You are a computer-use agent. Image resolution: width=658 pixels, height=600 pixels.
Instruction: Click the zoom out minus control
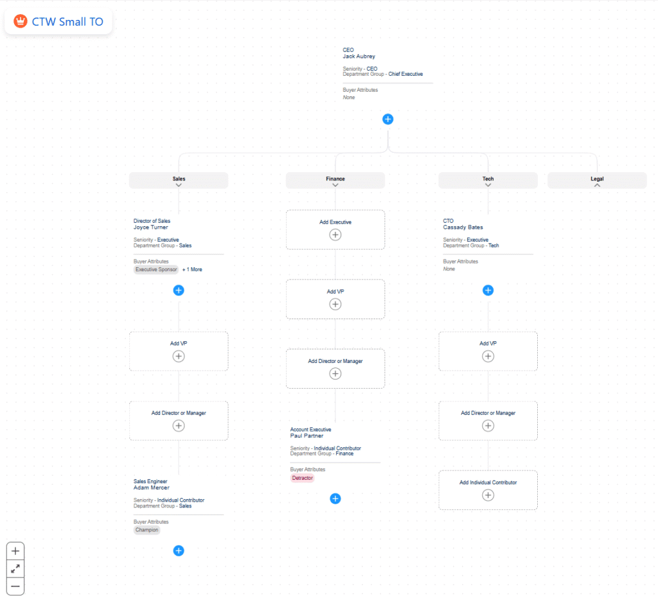coord(15,586)
